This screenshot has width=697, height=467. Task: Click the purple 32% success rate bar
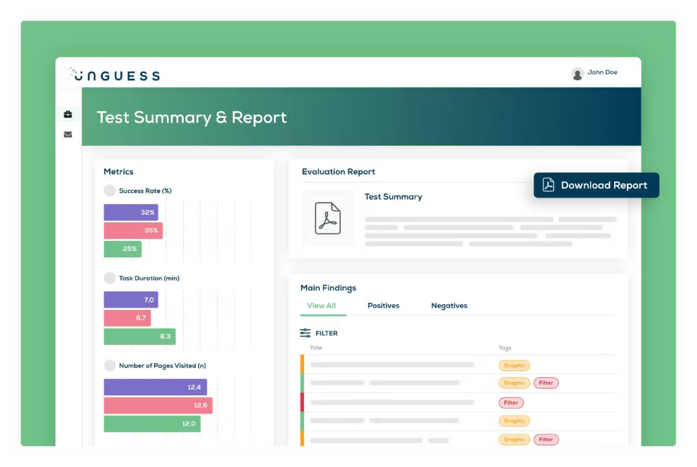(x=131, y=212)
